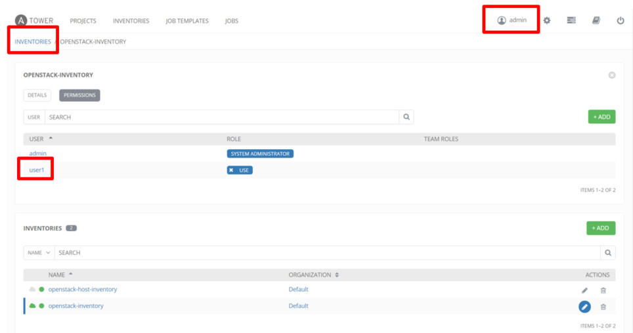Click the inventories count badge 2
This screenshot has width=633, height=333.
[71, 228]
